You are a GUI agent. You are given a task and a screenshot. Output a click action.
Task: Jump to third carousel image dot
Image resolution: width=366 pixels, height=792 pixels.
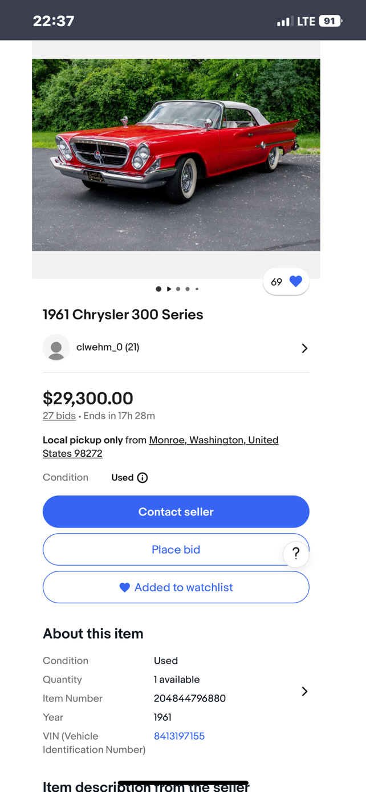point(178,289)
